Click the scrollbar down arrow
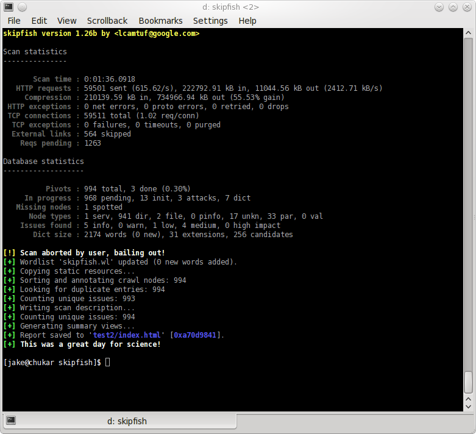Image resolution: width=476 pixels, height=434 pixels. pyautogui.click(x=468, y=405)
